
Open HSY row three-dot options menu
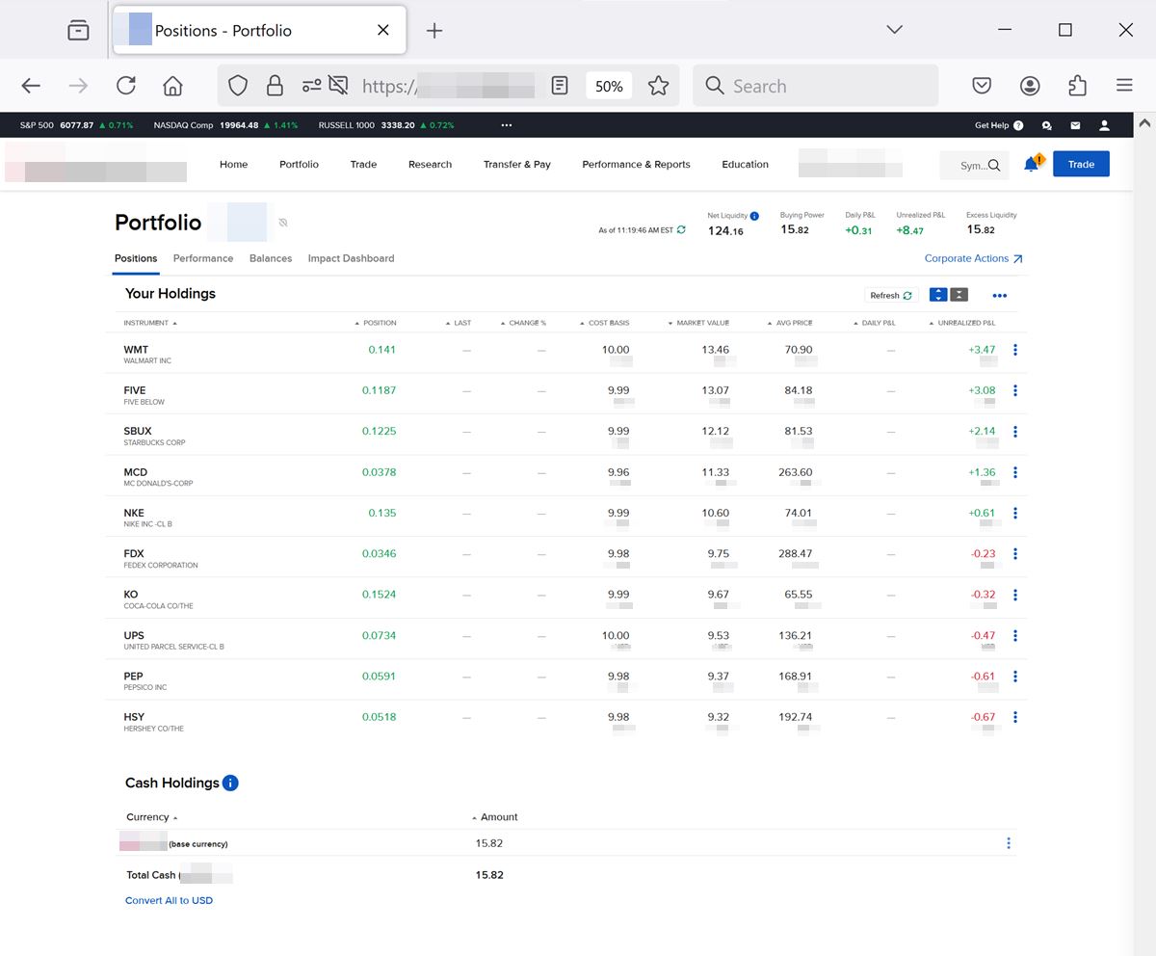click(1015, 717)
